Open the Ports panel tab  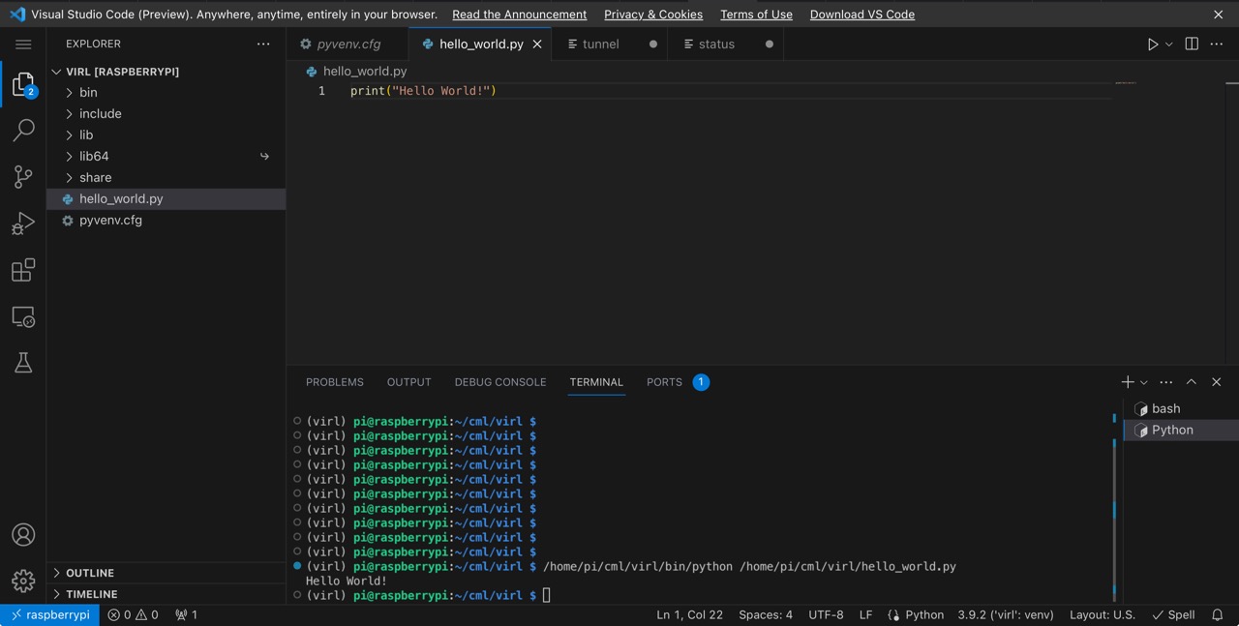[677, 382]
